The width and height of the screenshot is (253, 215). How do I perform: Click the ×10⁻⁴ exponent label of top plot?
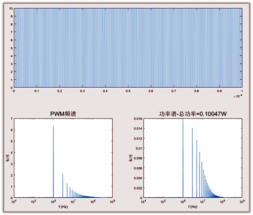point(238,96)
